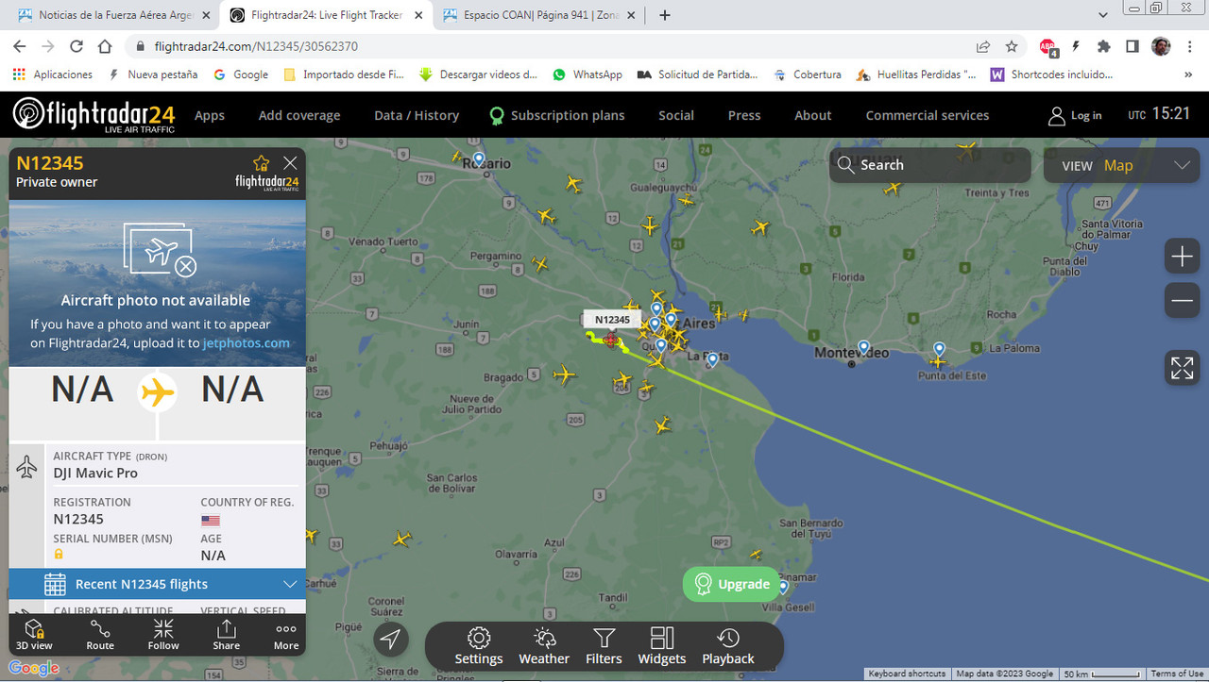Open Keyboard shortcuts link on map
This screenshot has width=1209, height=682.
tap(907, 674)
